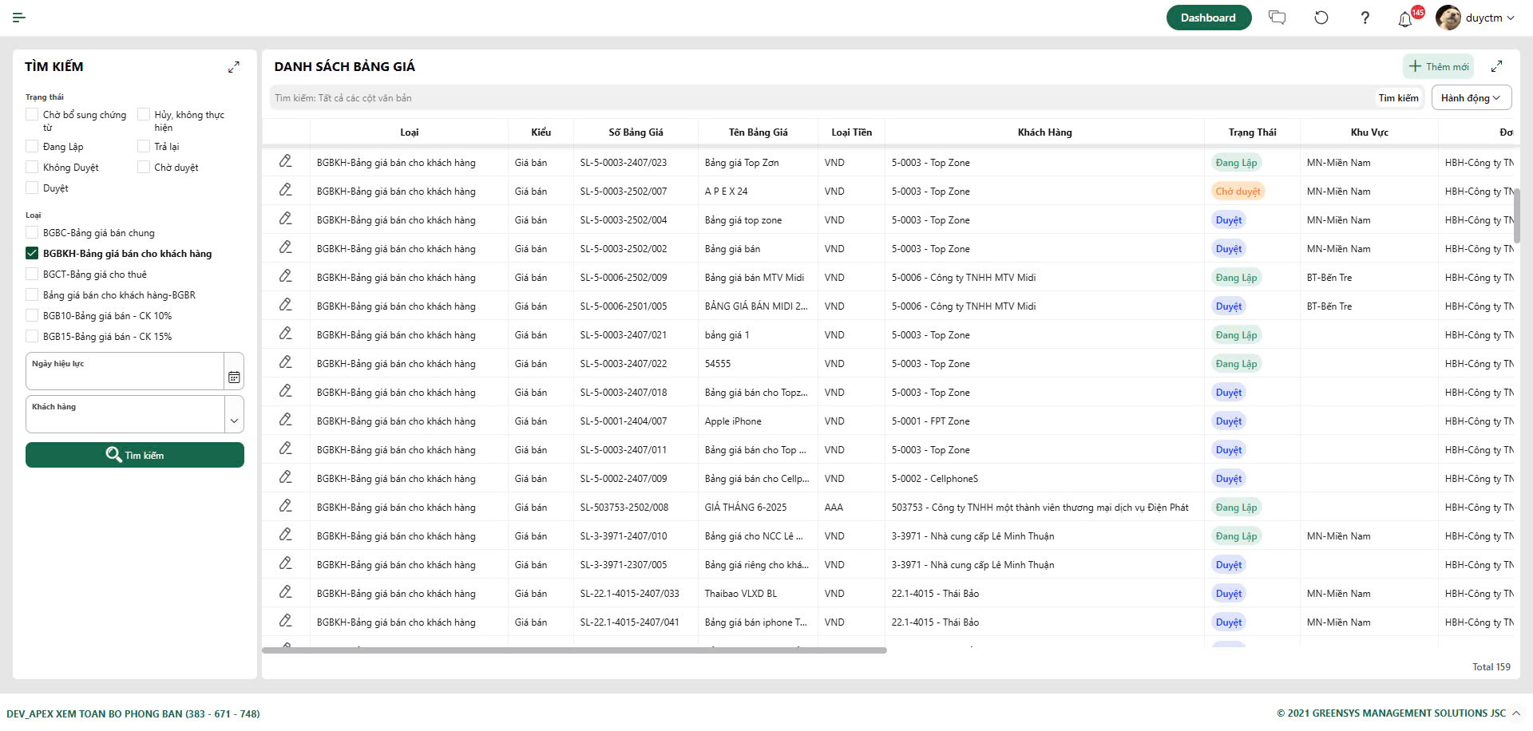Image resolution: width=1533 pixels, height=731 pixels.
Task: Click Duyệt badge of Apple iPhone row
Action: click(1229, 421)
